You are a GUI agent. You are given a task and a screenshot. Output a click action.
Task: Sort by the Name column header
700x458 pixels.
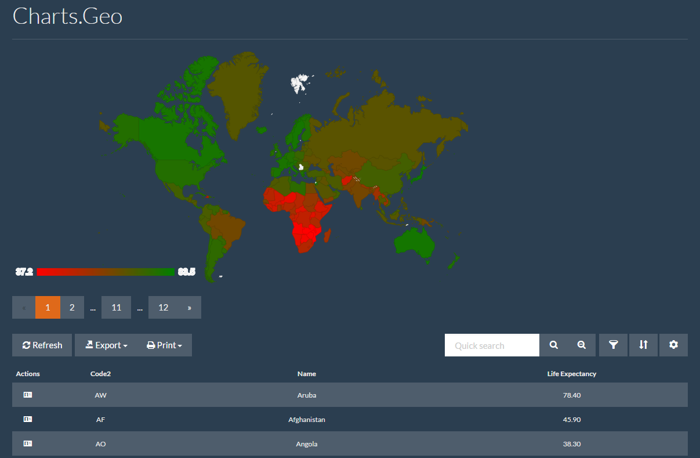(306, 374)
